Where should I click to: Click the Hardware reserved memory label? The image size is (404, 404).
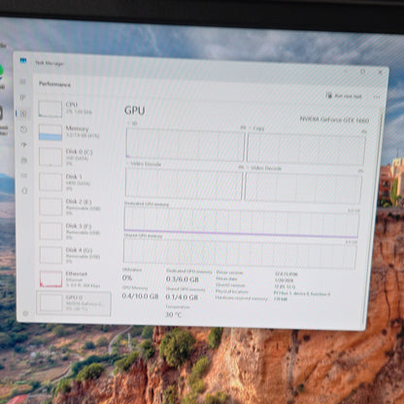tap(241, 298)
